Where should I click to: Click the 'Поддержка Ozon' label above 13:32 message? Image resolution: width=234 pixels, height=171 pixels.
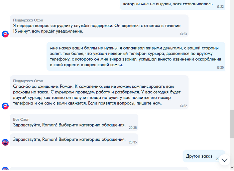tap(28, 81)
